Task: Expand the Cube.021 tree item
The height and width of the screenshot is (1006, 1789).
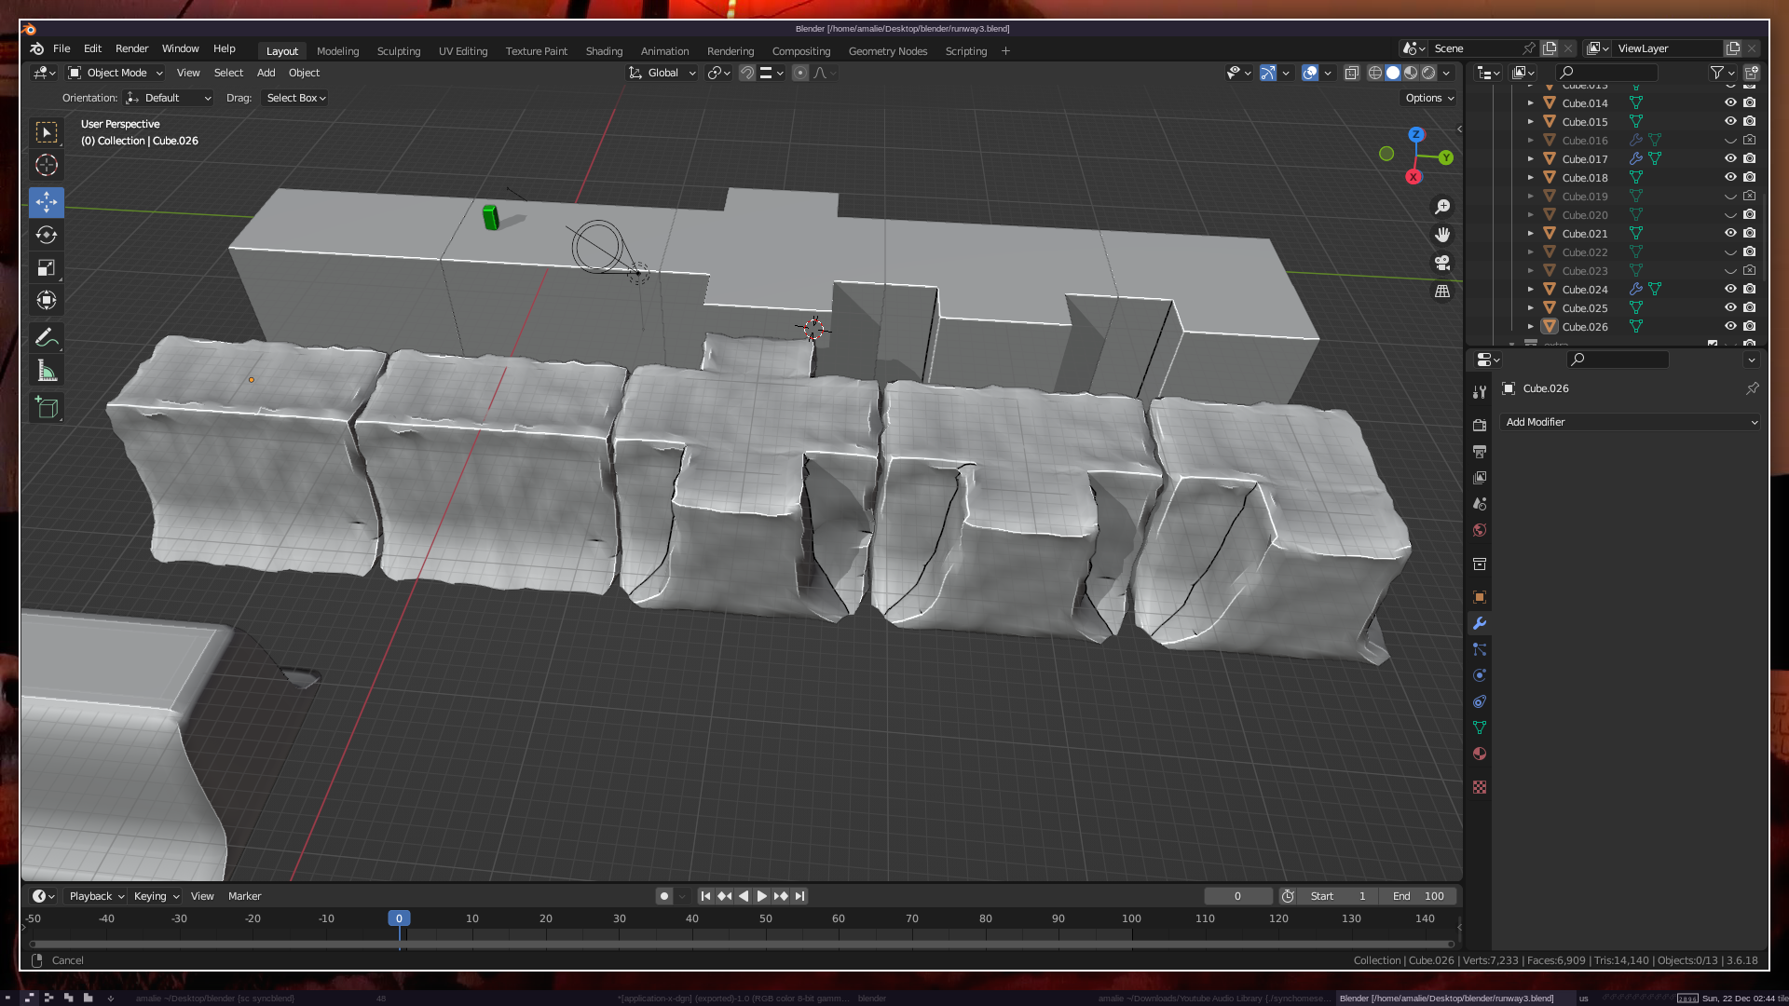Action: [1530, 234]
